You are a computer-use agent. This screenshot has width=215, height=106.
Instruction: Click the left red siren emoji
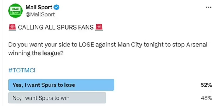tap(12, 27)
